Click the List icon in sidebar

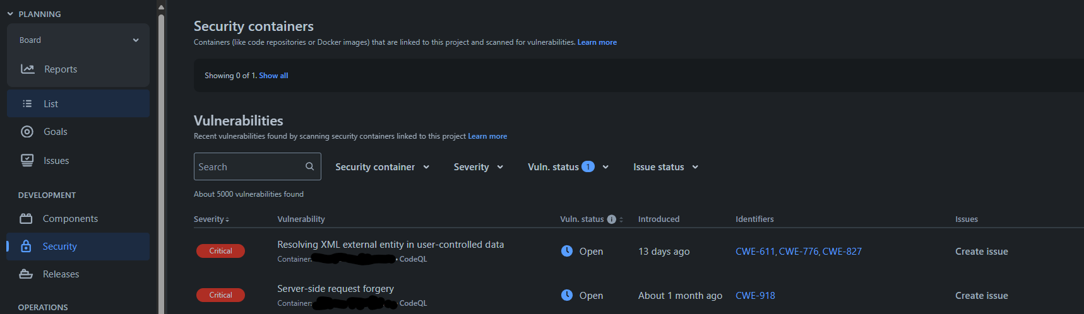point(27,103)
